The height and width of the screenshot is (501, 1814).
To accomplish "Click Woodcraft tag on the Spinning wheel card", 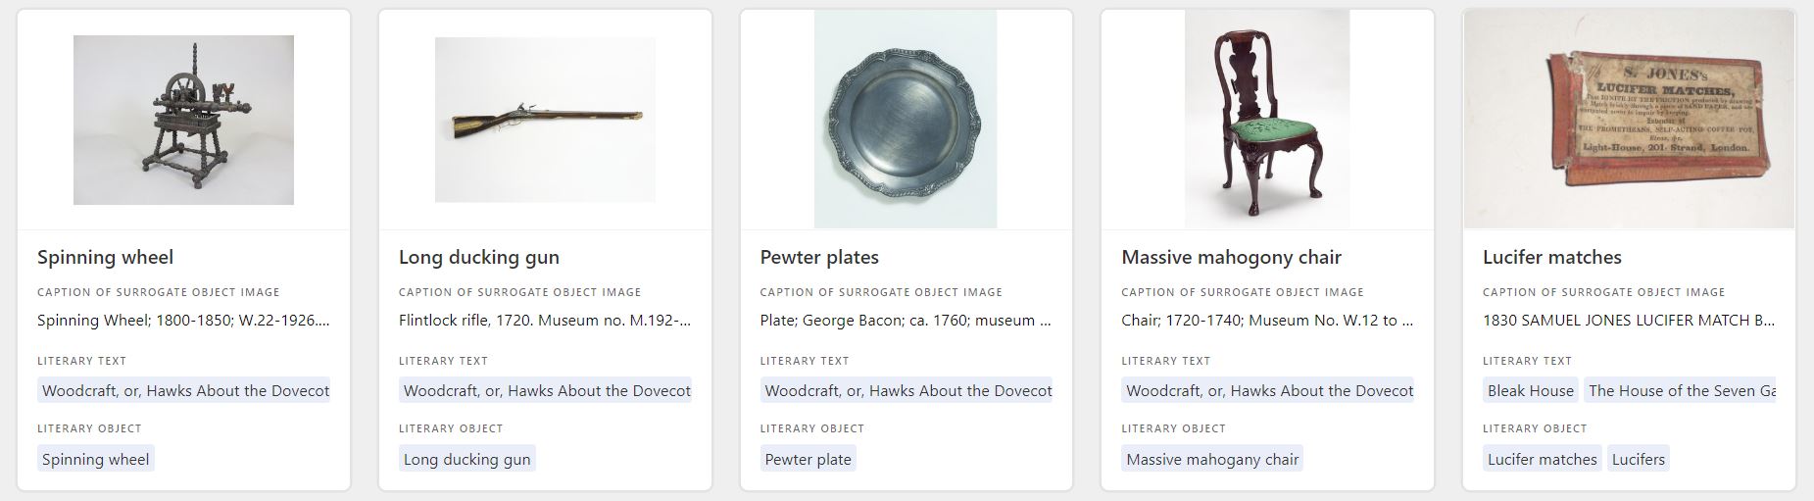I will pos(184,390).
